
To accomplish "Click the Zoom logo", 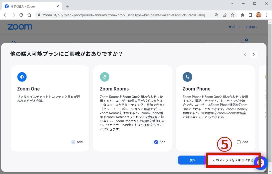I will (x=20, y=27).
